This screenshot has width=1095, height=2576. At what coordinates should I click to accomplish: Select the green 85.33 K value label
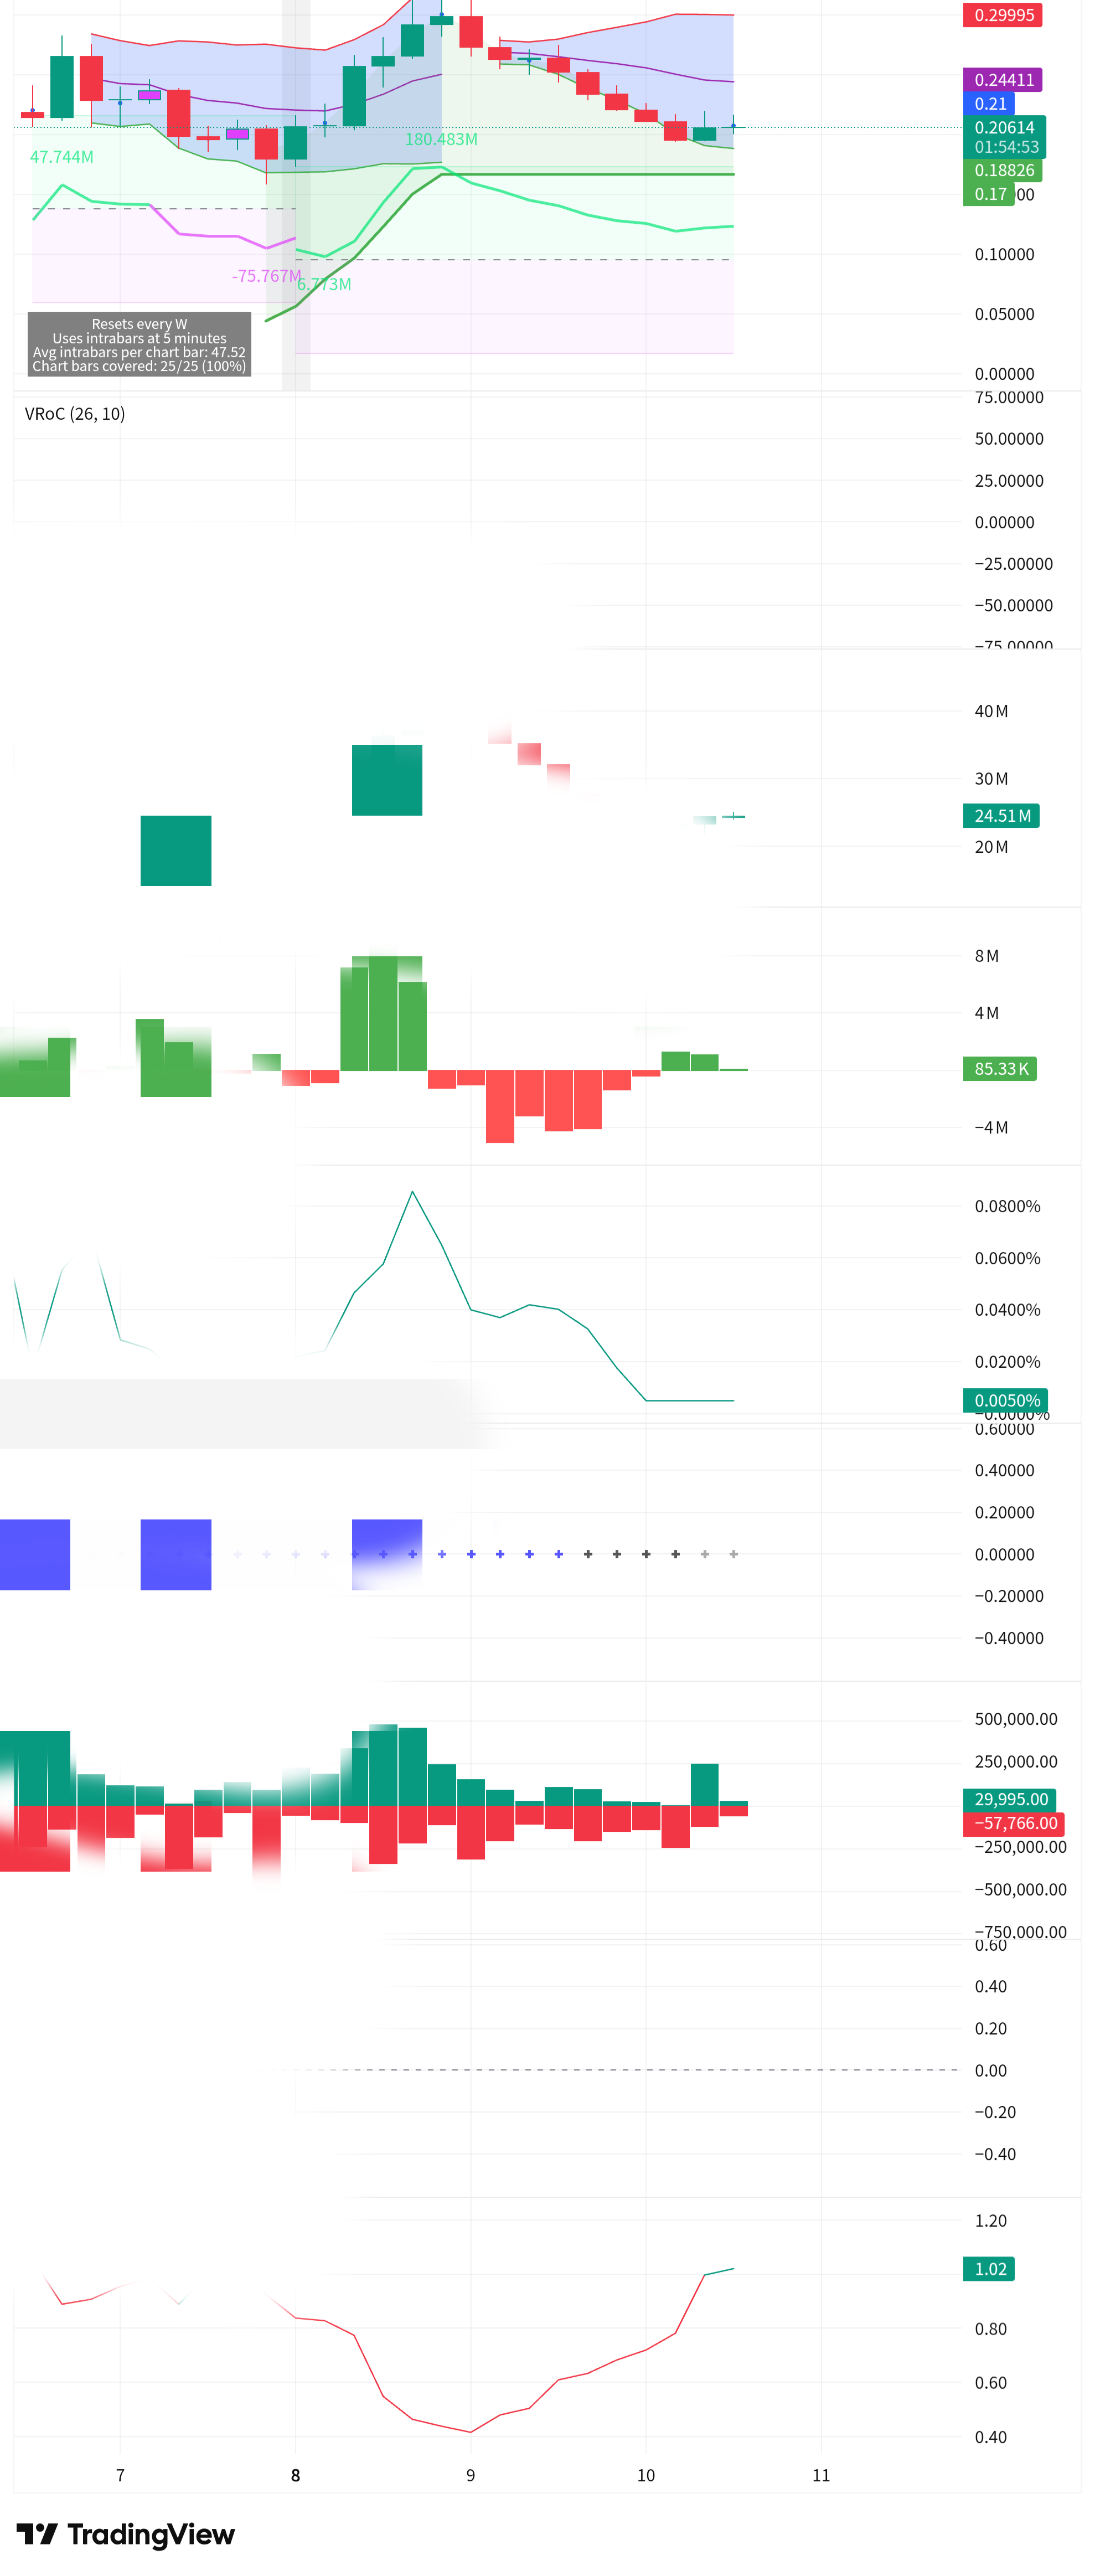point(999,1069)
